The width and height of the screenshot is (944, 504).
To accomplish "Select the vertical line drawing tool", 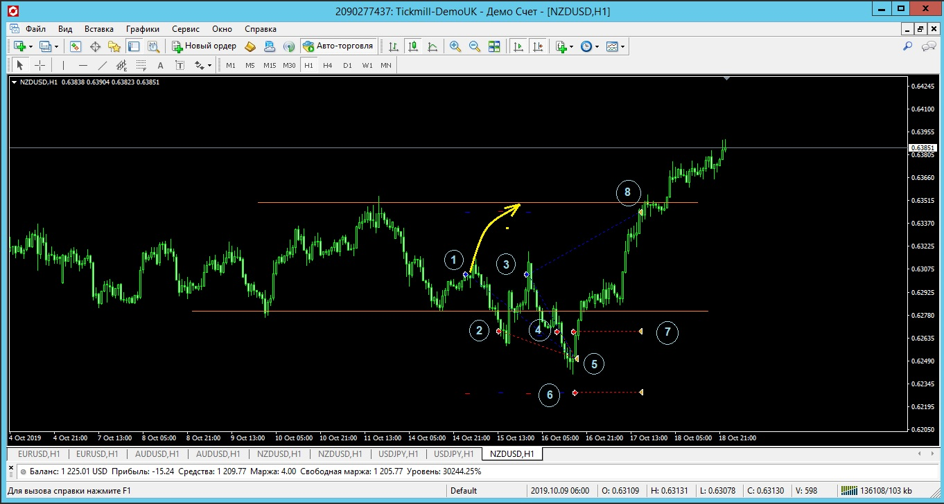I will [63, 65].
